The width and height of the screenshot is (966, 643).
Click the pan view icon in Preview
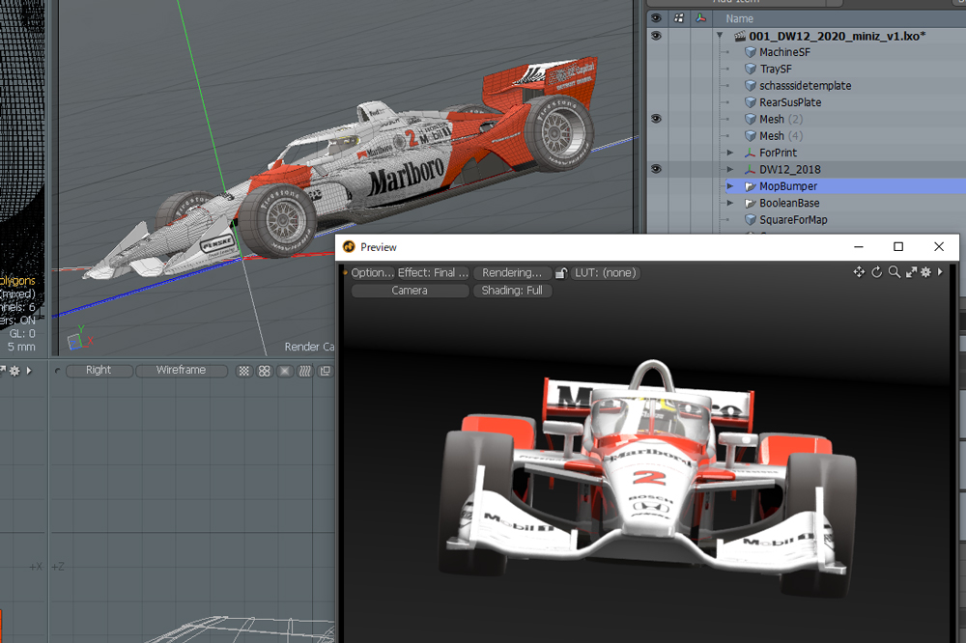859,272
